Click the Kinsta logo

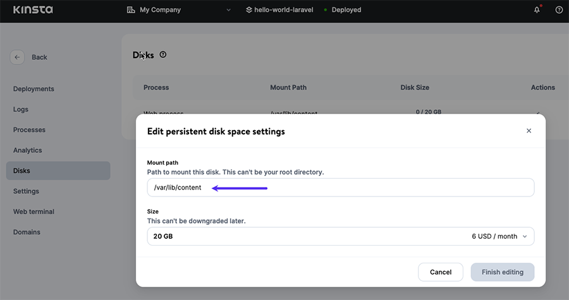pos(32,10)
